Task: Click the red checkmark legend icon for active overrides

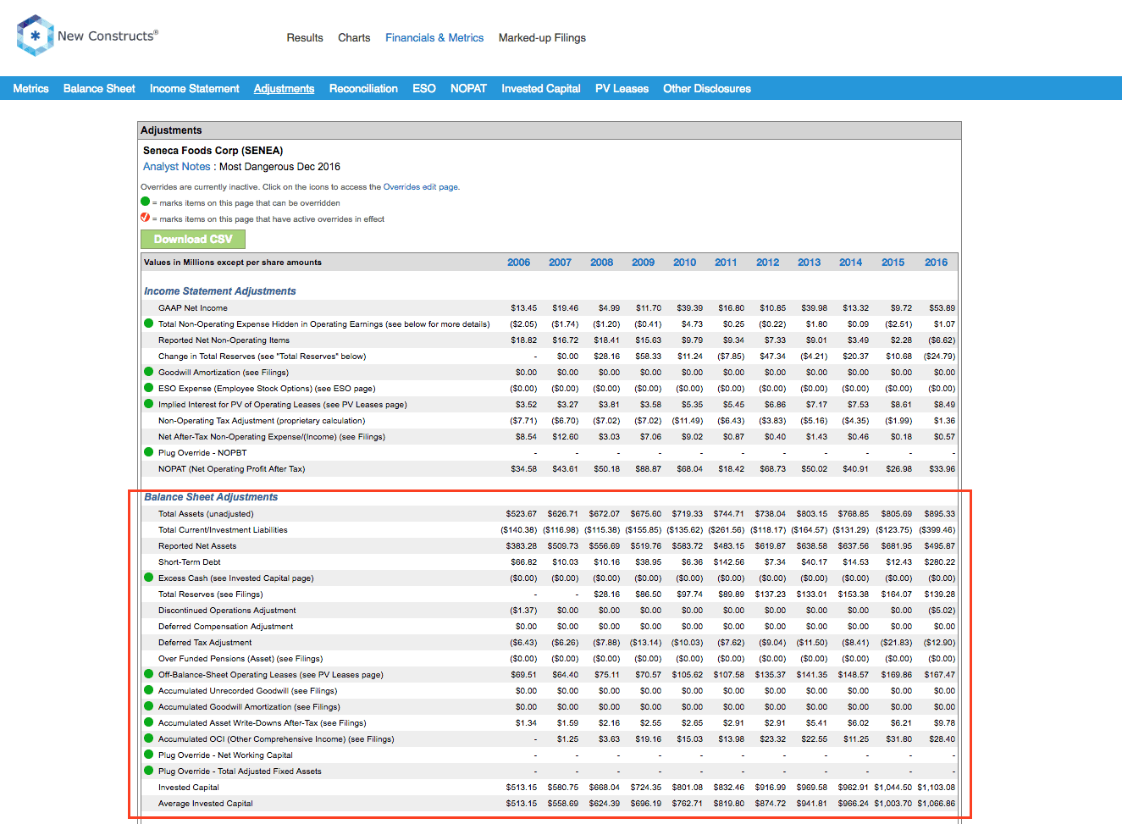Action: click(145, 218)
